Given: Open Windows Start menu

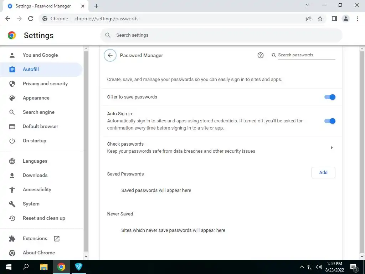Looking at the screenshot, I should [9, 267].
